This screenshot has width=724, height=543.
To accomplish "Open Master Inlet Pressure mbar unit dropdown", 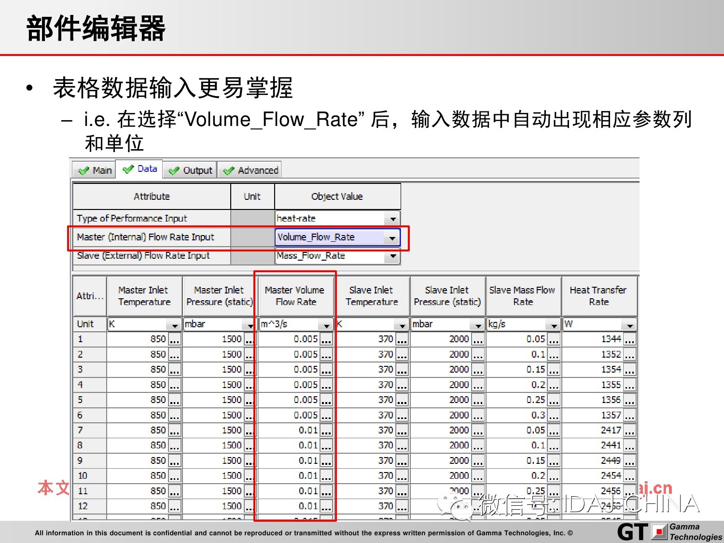I will click(x=250, y=325).
